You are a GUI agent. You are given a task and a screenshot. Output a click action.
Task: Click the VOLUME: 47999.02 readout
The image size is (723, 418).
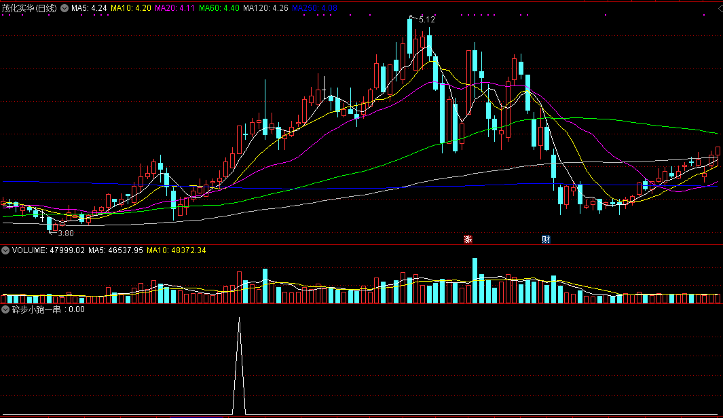(48, 250)
